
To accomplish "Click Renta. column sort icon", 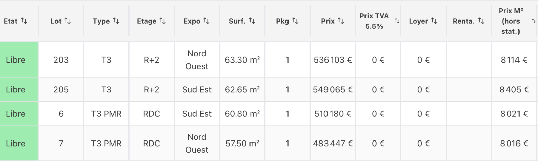I will point(481,21).
